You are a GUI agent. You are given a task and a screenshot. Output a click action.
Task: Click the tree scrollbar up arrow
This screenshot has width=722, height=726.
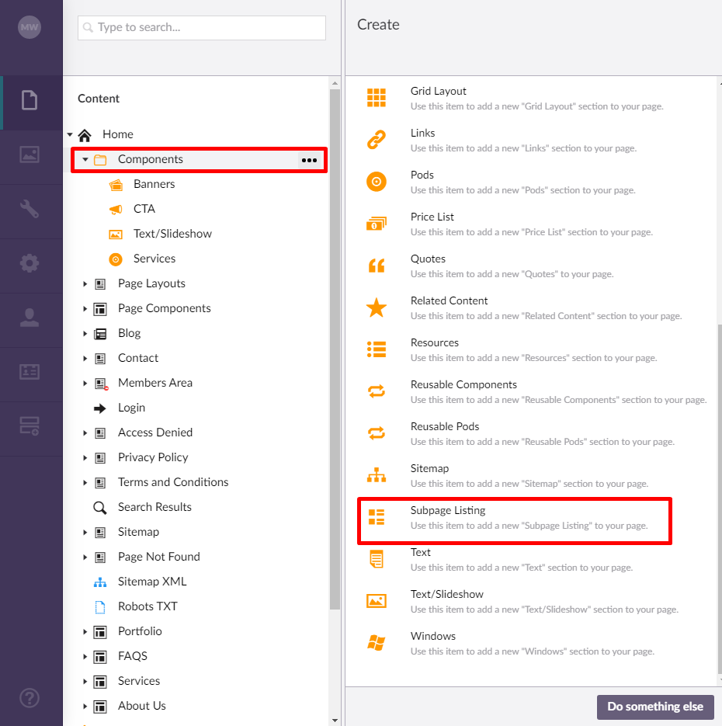coord(335,83)
